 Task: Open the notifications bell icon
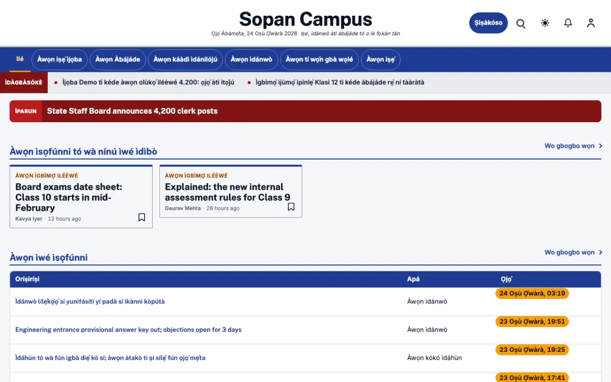tap(568, 23)
